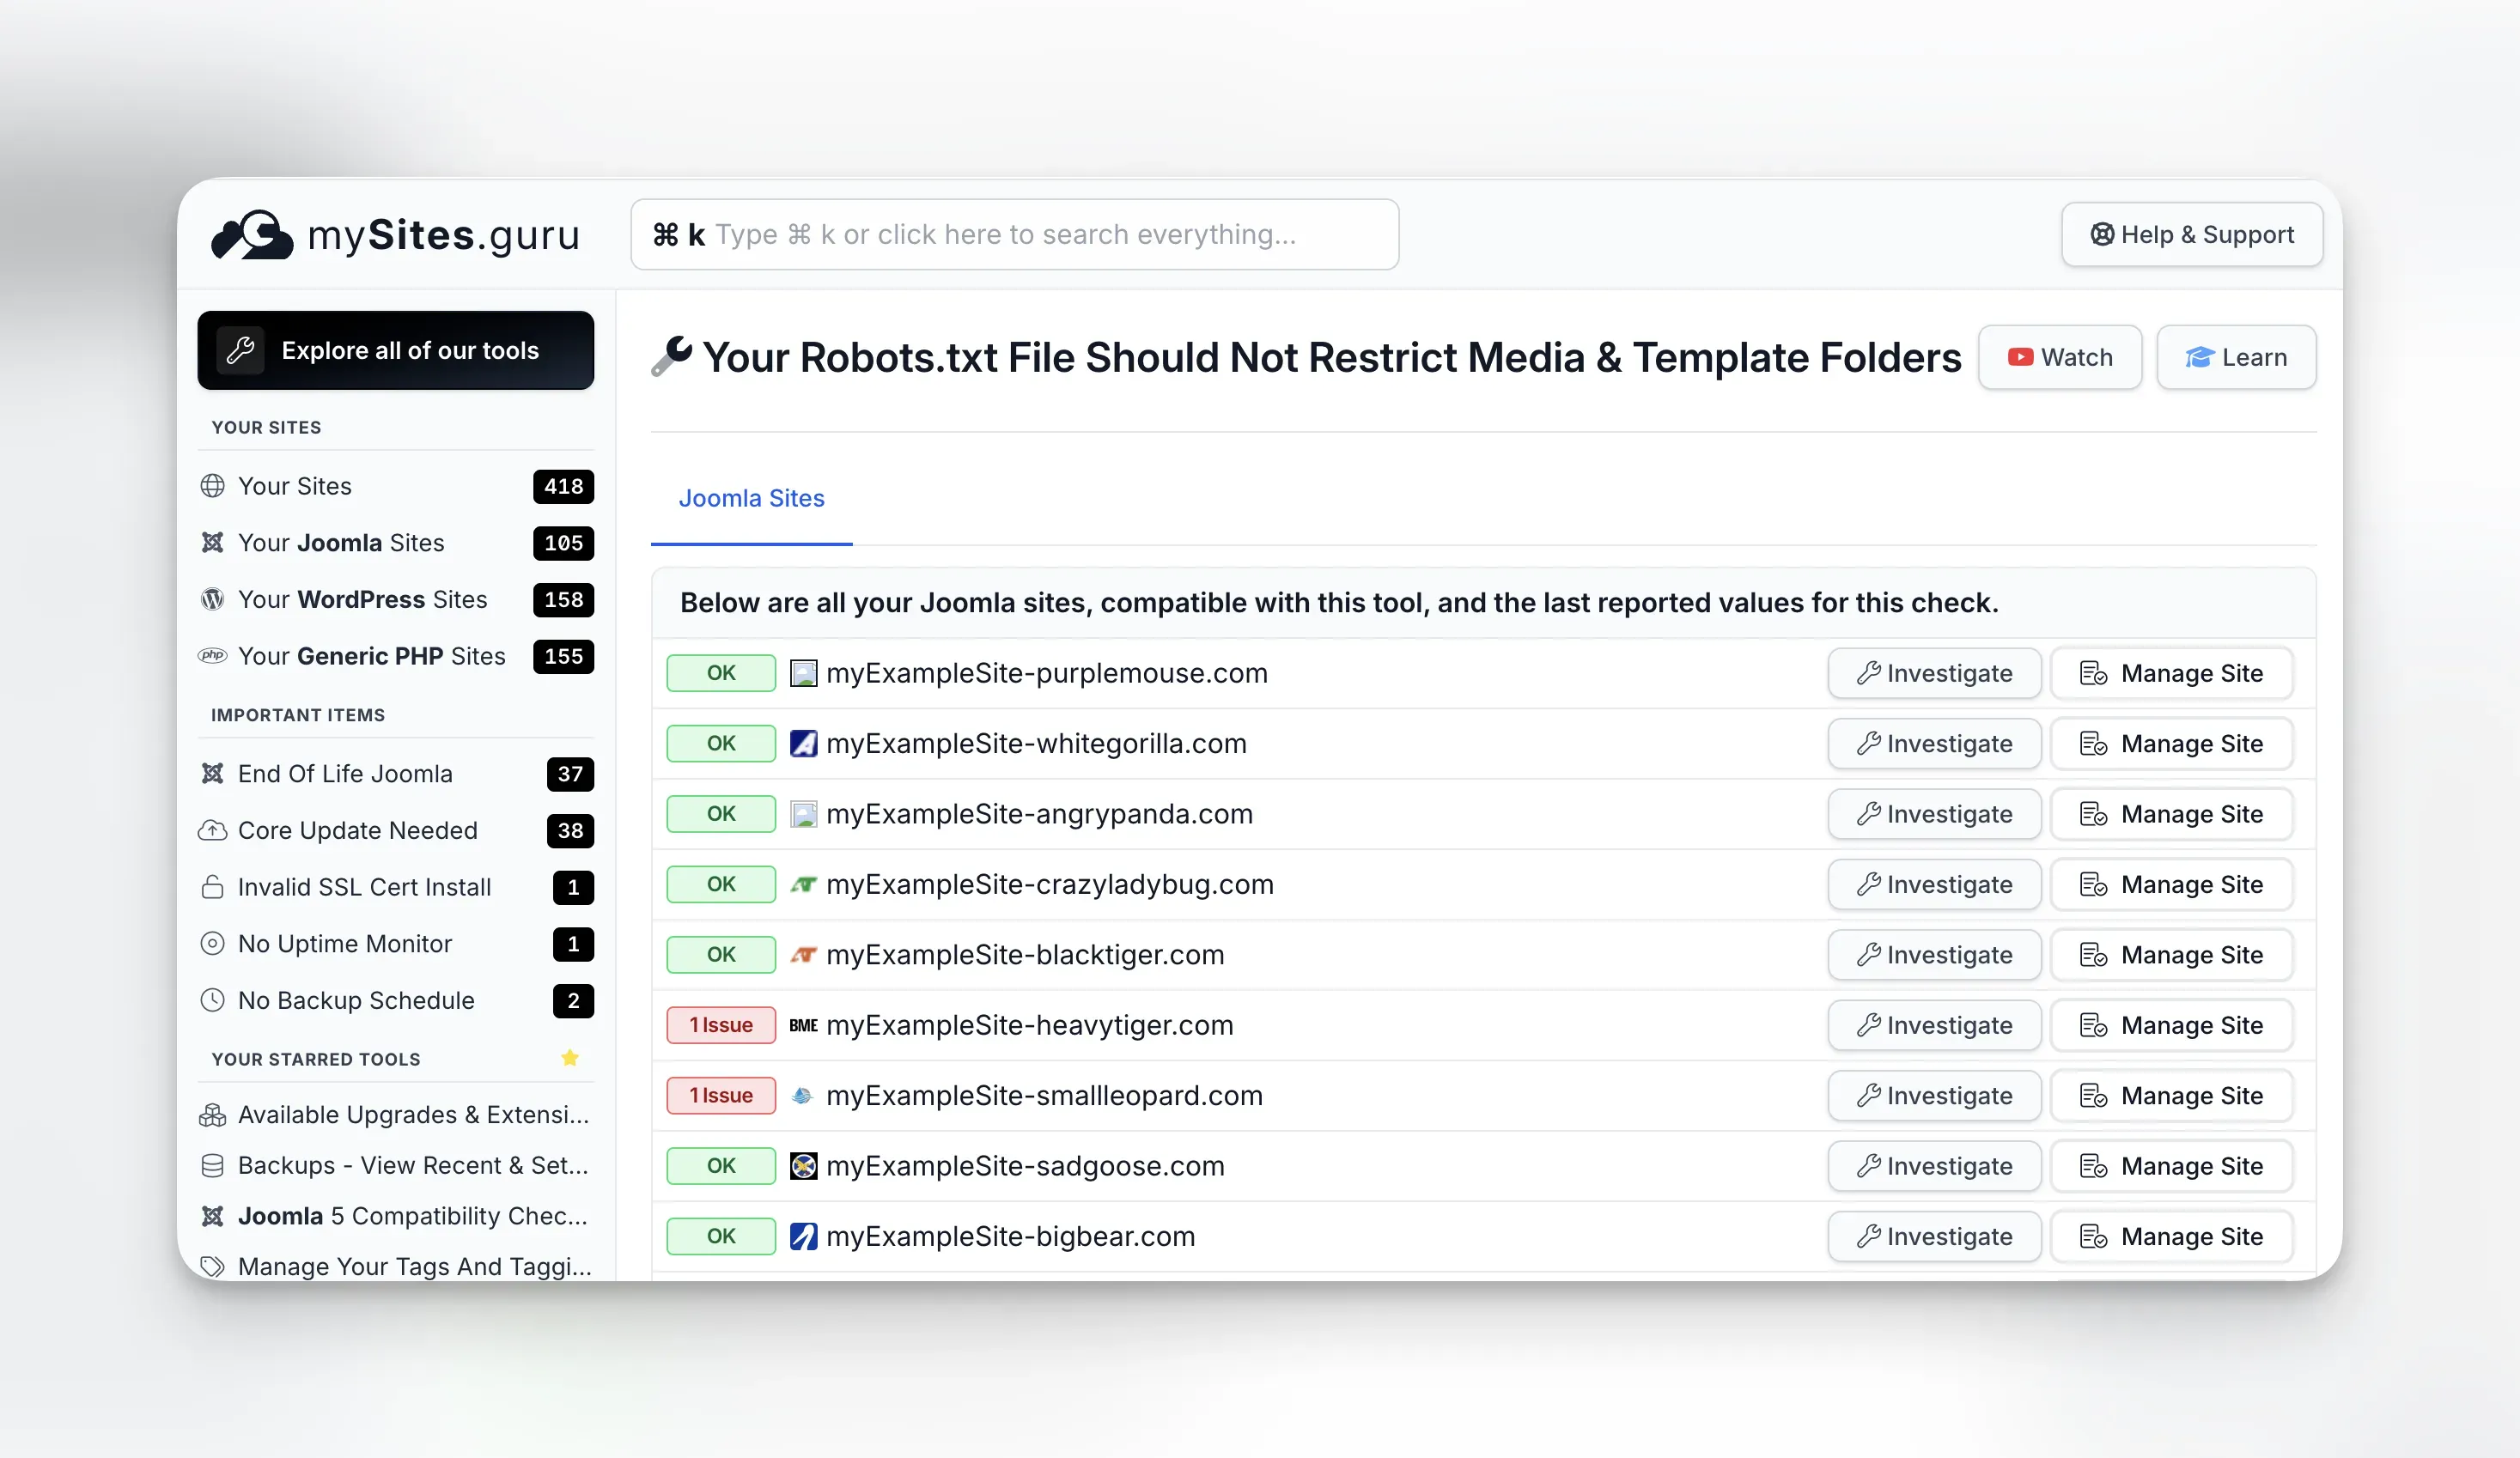Image resolution: width=2520 pixels, height=1458 pixels.
Task: Select the Joomla icon next to Your Joomla Sites
Action: point(212,543)
